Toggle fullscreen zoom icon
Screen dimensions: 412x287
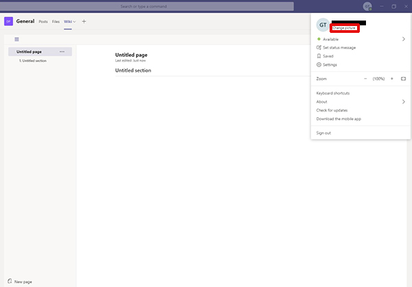[404, 79]
